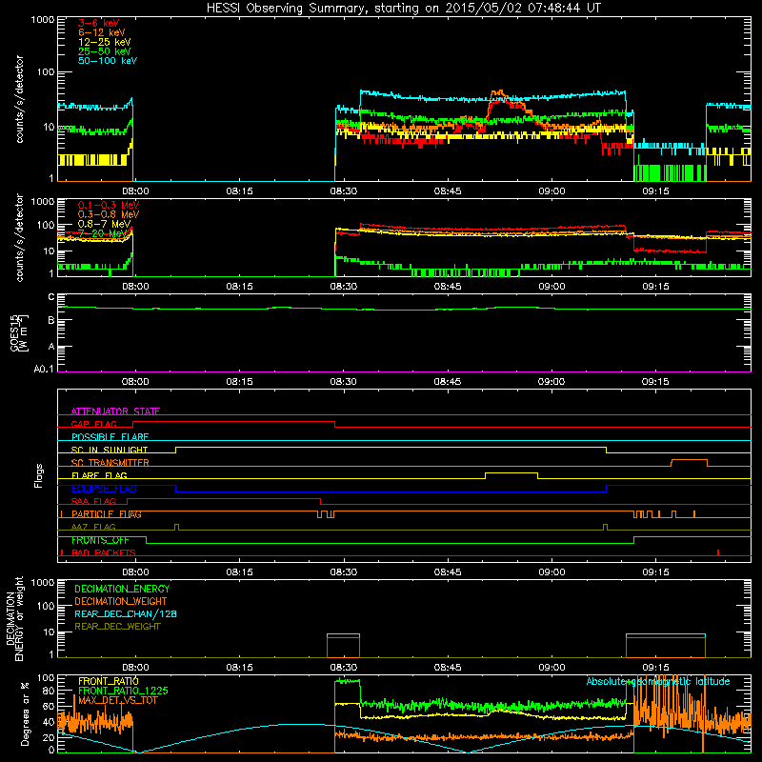Click the FRONT_RATIO_1225 legend label
Image resolution: width=762 pixels, height=762 pixels.
(123, 691)
